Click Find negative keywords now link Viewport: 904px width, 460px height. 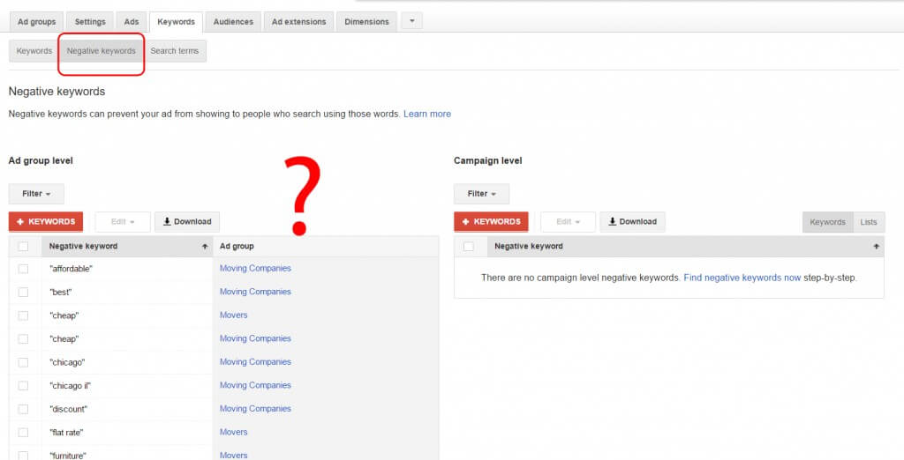742,278
